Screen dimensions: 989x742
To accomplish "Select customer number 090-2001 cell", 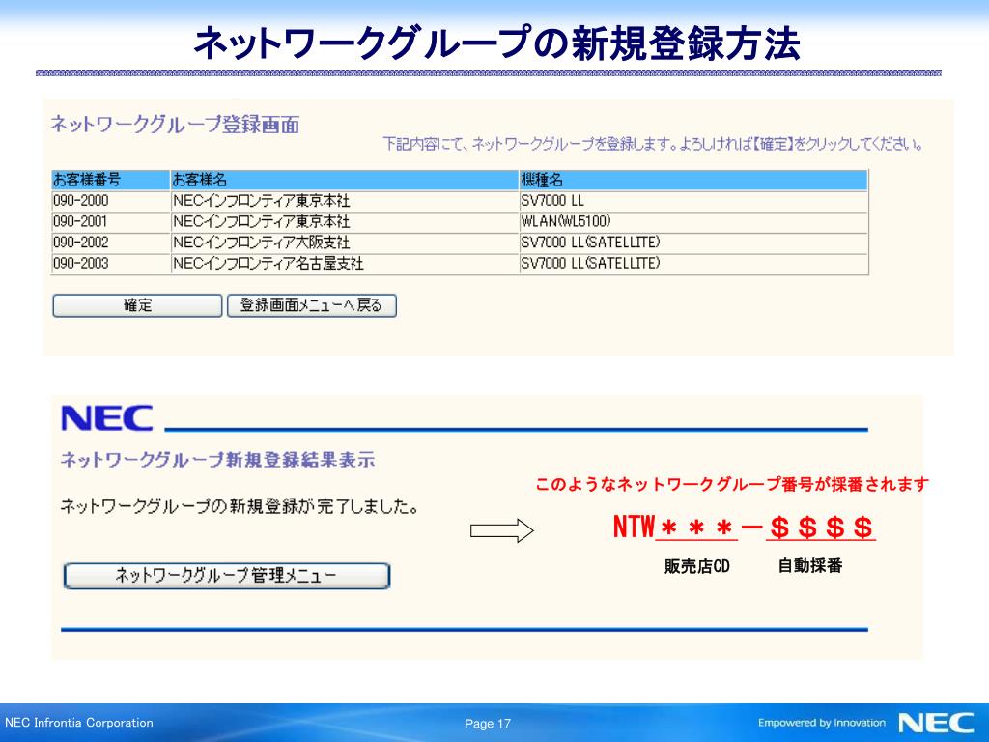I will point(110,222).
